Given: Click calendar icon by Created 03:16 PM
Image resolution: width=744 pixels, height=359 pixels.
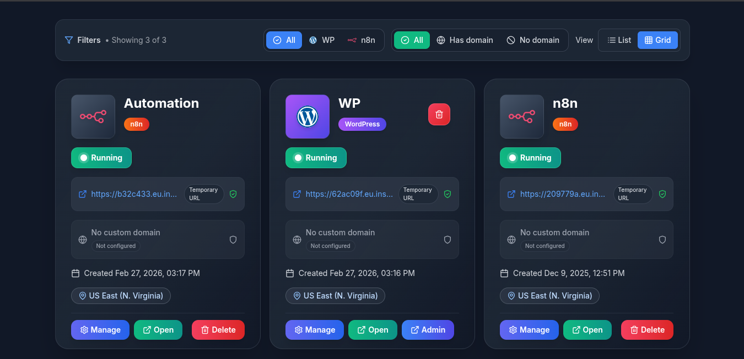Looking at the screenshot, I should [290, 273].
